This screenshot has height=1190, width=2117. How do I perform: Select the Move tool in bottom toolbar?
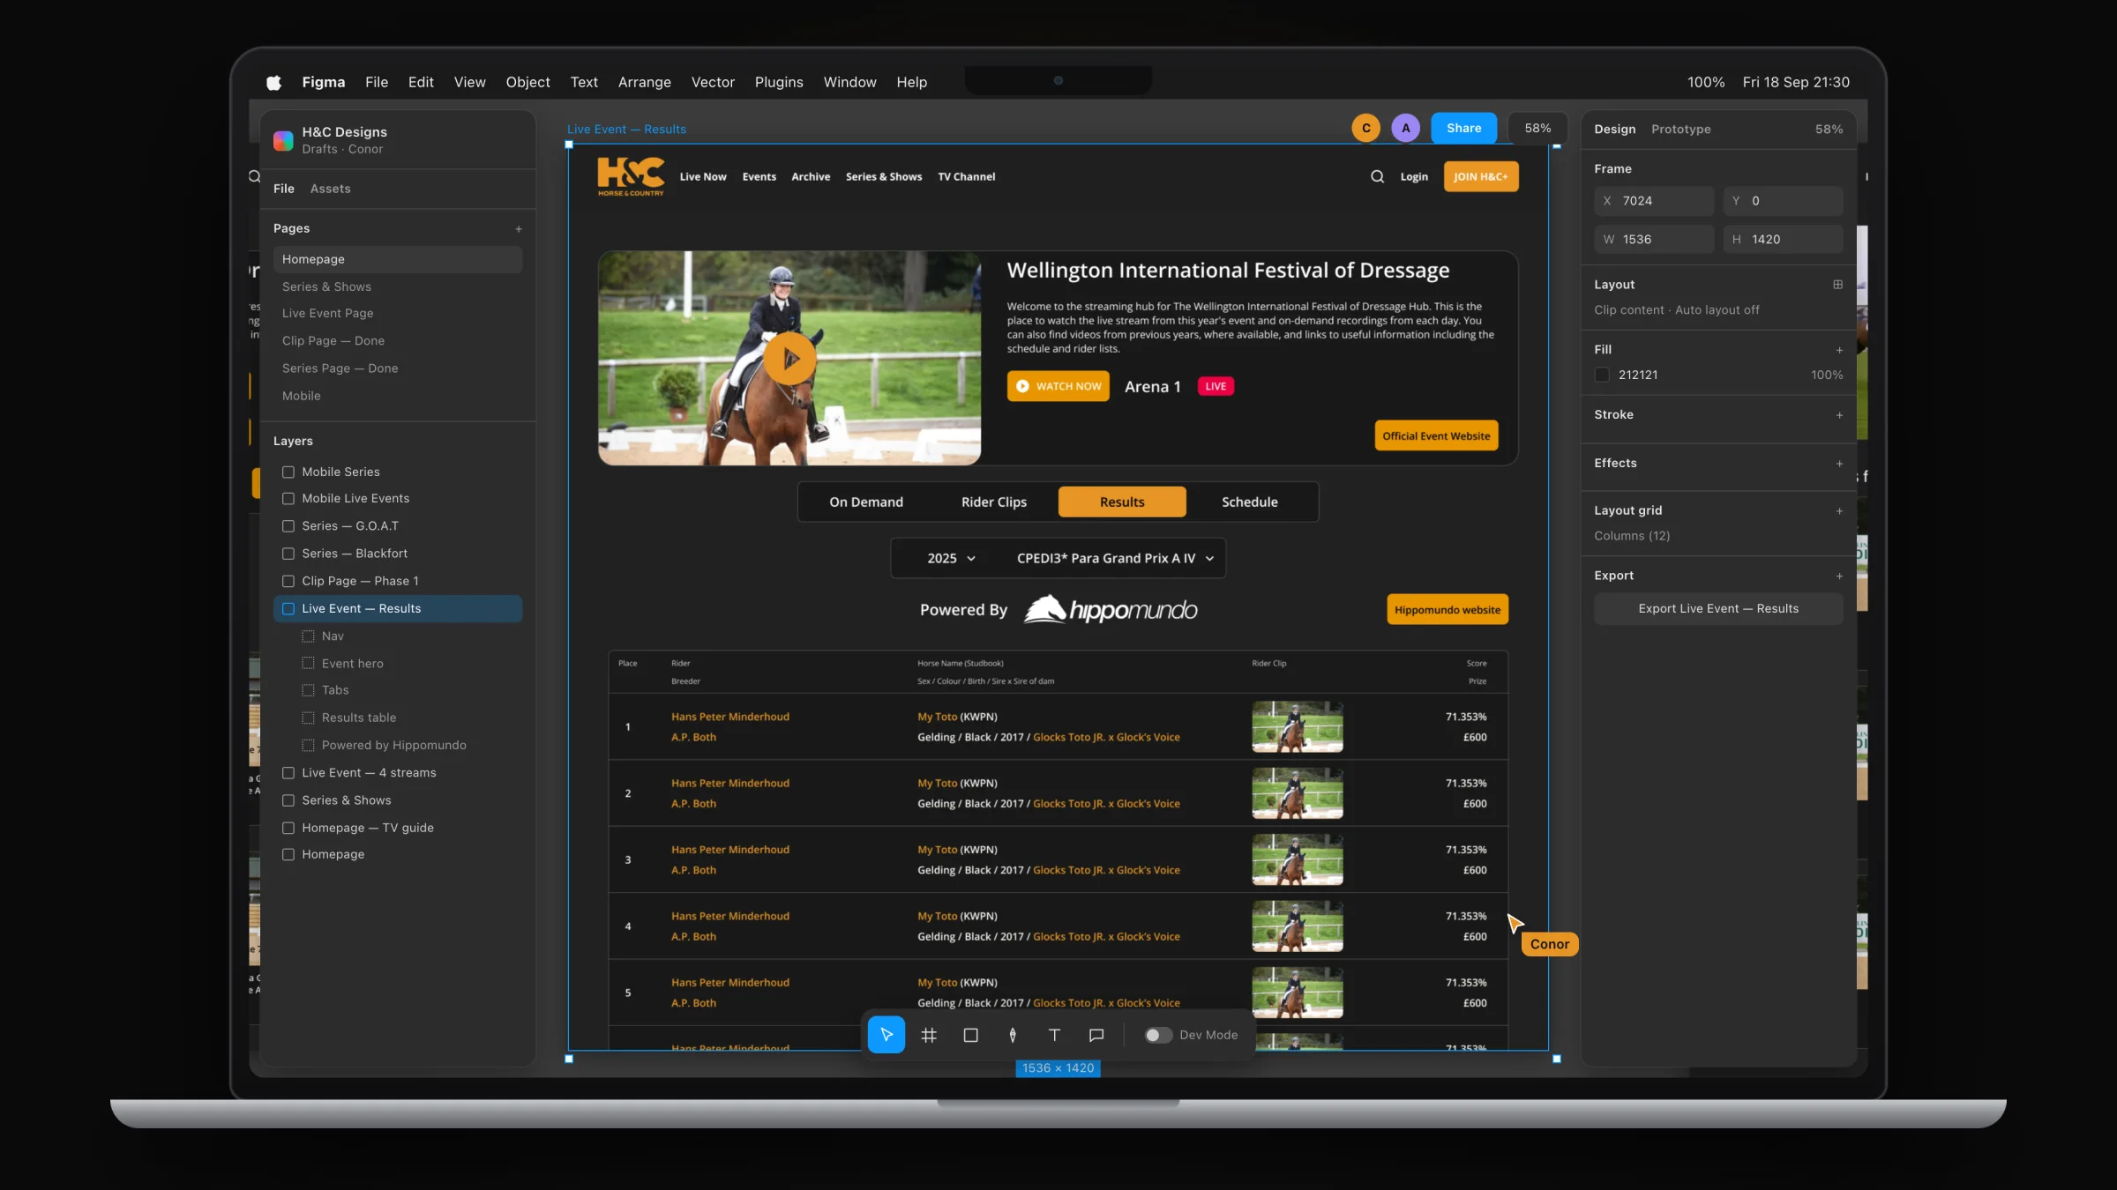886,1035
